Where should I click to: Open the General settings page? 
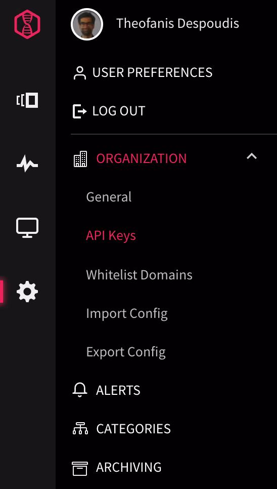tap(109, 197)
